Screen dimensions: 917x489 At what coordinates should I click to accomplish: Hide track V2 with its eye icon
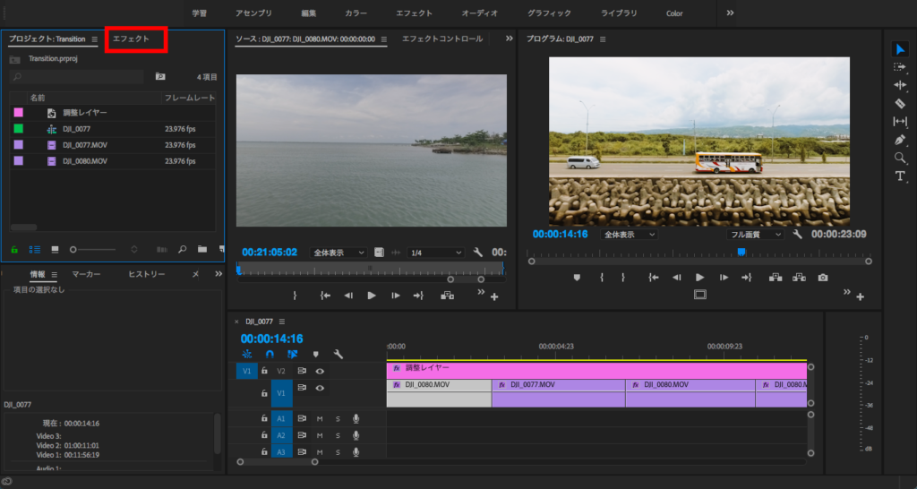320,371
